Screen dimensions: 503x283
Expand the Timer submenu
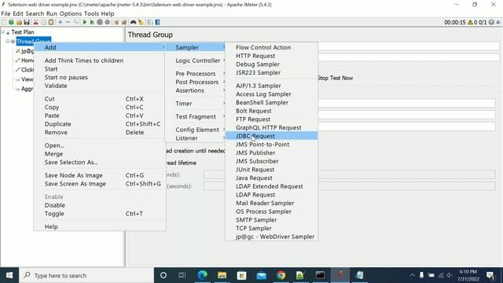(195, 103)
